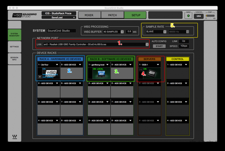Viewport: 225px width, 151px height.
Task: Open Rack B slot 6 Add Device menu
Action: 122,83
